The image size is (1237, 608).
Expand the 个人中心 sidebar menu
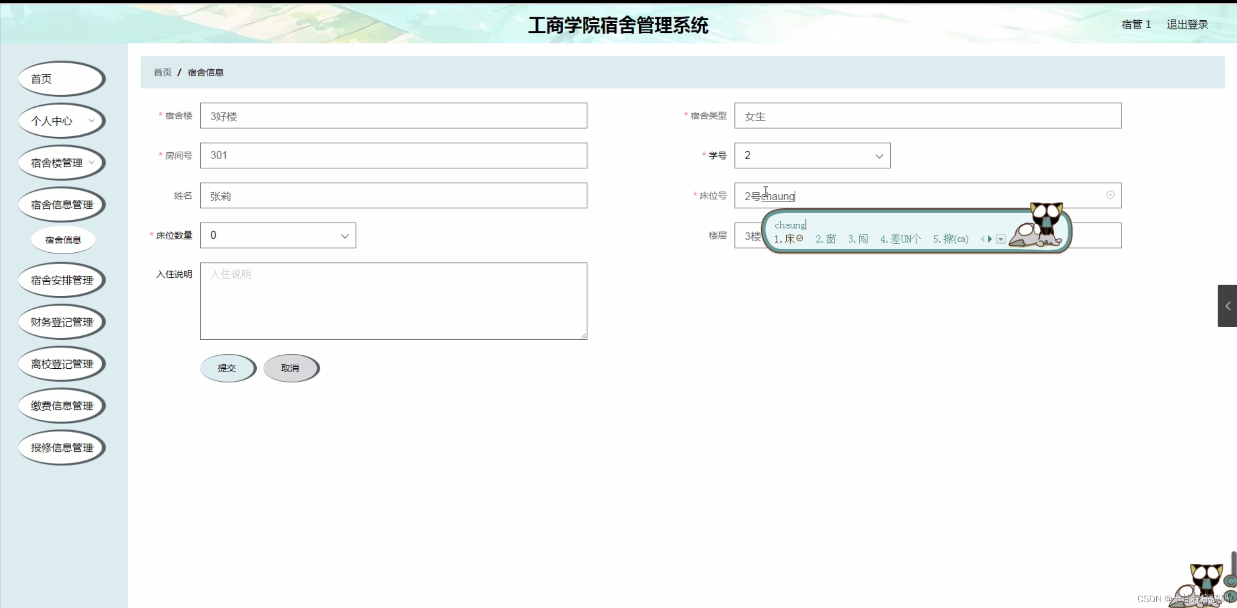(61, 121)
